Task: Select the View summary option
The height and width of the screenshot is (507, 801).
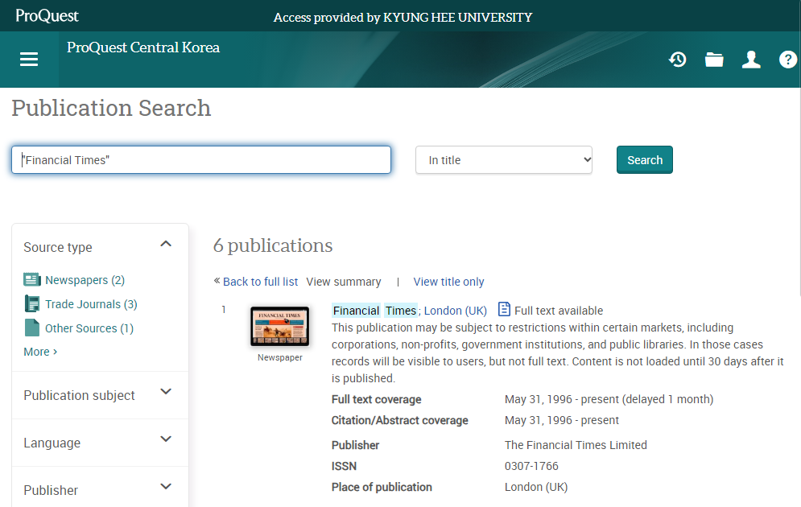Action: [x=344, y=282]
